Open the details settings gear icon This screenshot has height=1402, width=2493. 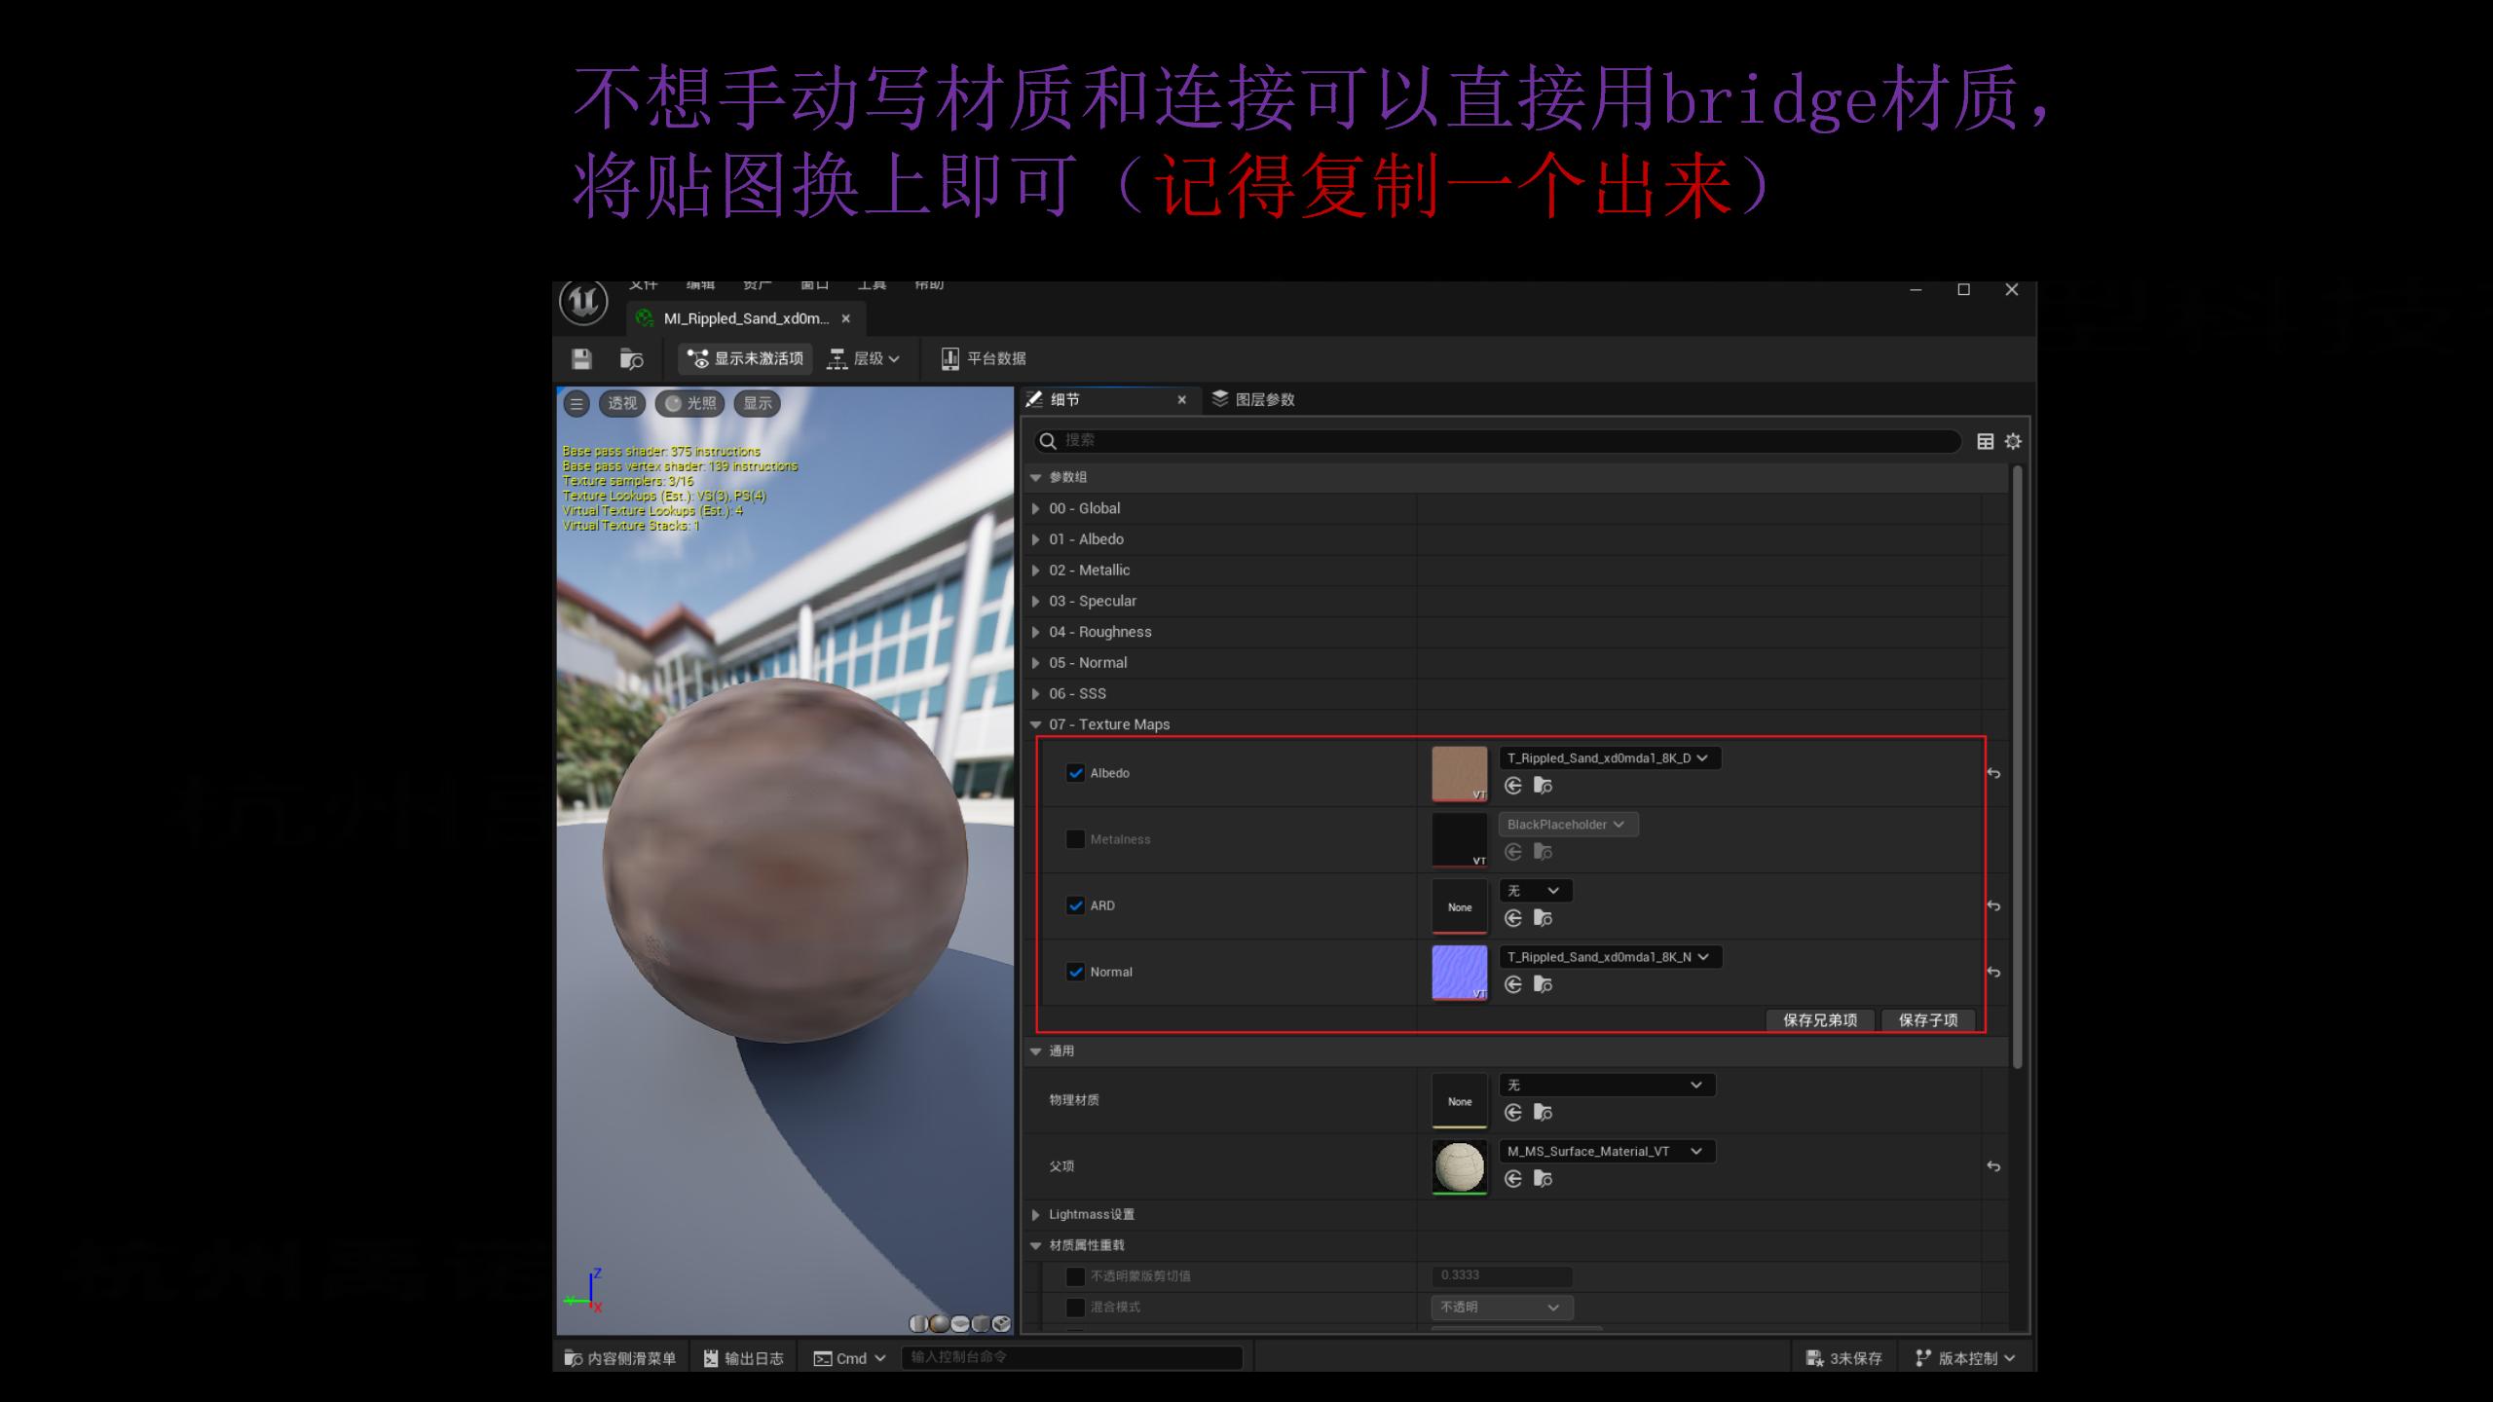2013,441
